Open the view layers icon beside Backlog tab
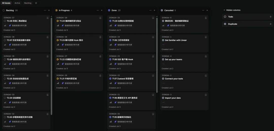This screenshot has height=131, width=274. click(36, 3)
